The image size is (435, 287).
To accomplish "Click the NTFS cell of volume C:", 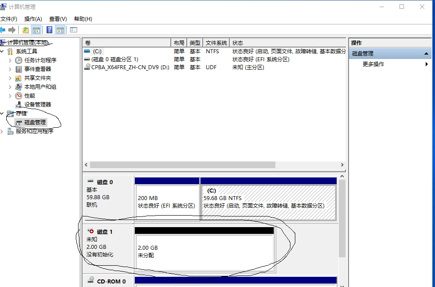I will (212, 51).
